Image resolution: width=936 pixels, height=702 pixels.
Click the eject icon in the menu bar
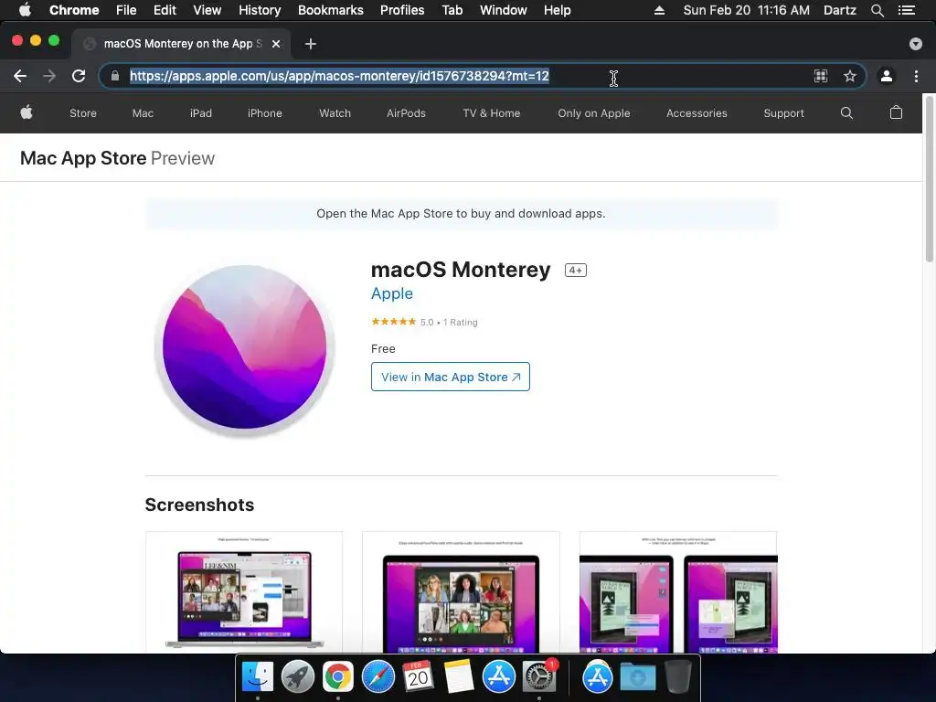pos(659,10)
